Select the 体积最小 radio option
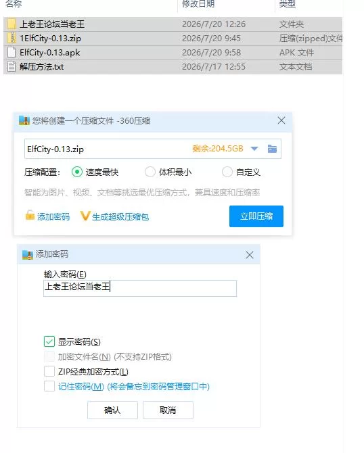Viewport: 364px width, 453px height. point(150,172)
